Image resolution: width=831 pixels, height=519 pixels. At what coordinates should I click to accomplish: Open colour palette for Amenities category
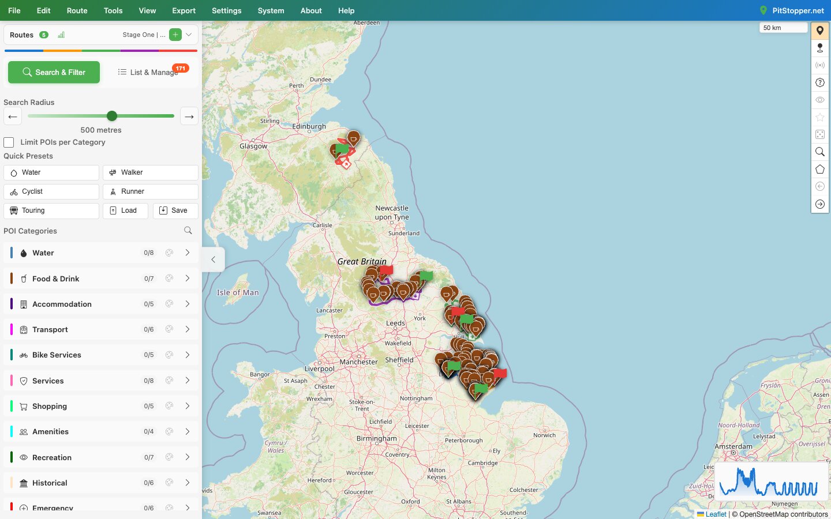(x=169, y=431)
